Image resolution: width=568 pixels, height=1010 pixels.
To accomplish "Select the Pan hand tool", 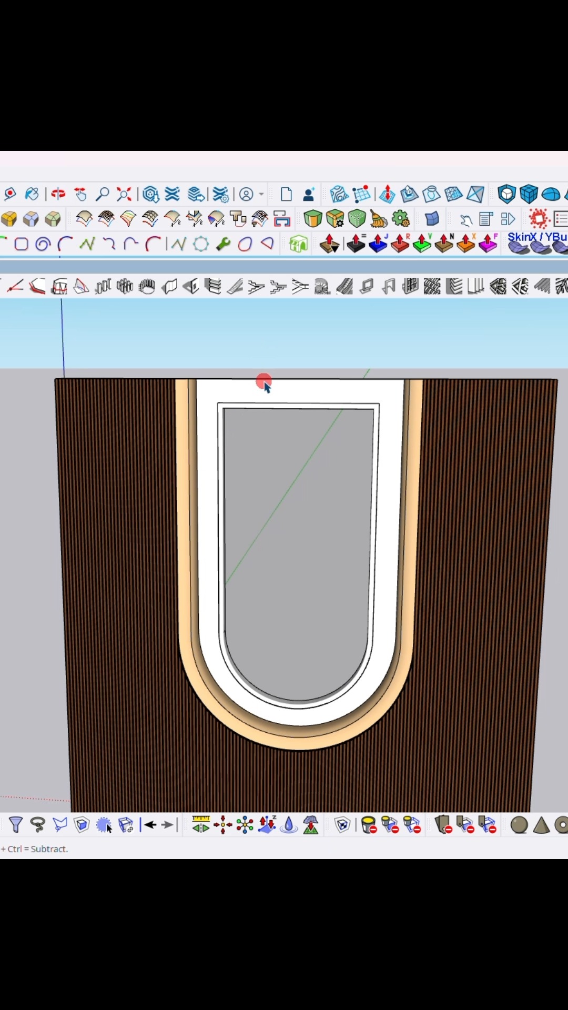I will [x=80, y=194].
